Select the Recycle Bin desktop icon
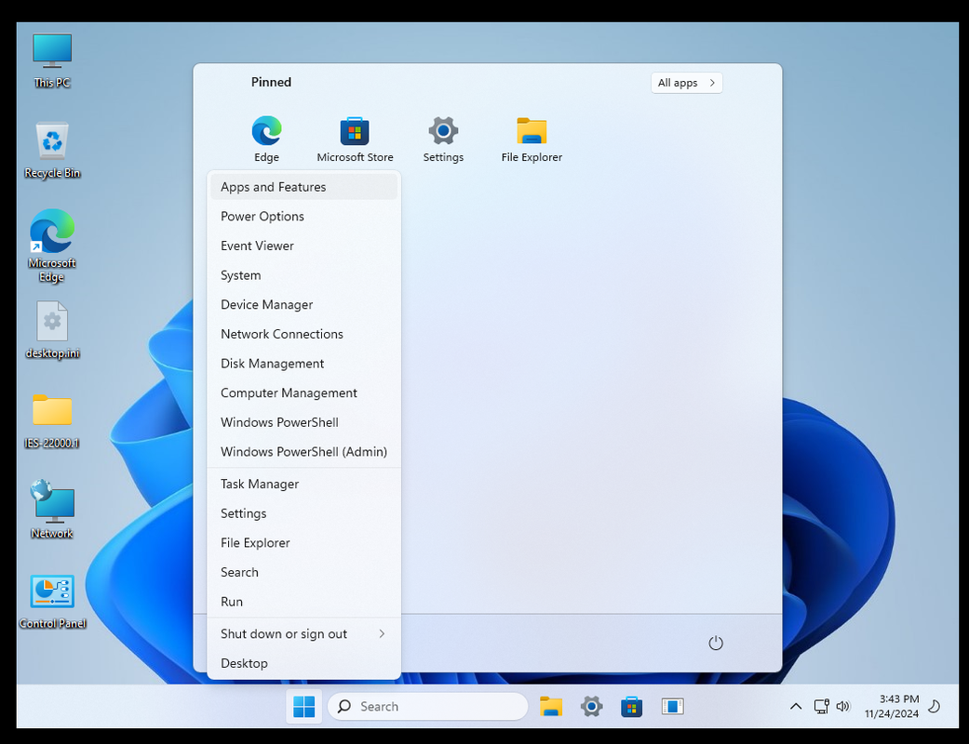This screenshot has height=744, width=969. 52,150
